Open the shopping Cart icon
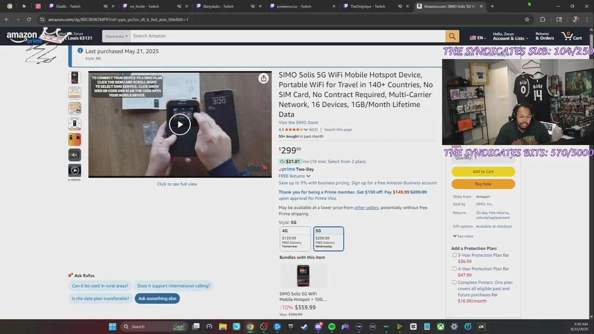Viewport: 594px width, 334px height. pyautogui.click(x=572, y=36)
